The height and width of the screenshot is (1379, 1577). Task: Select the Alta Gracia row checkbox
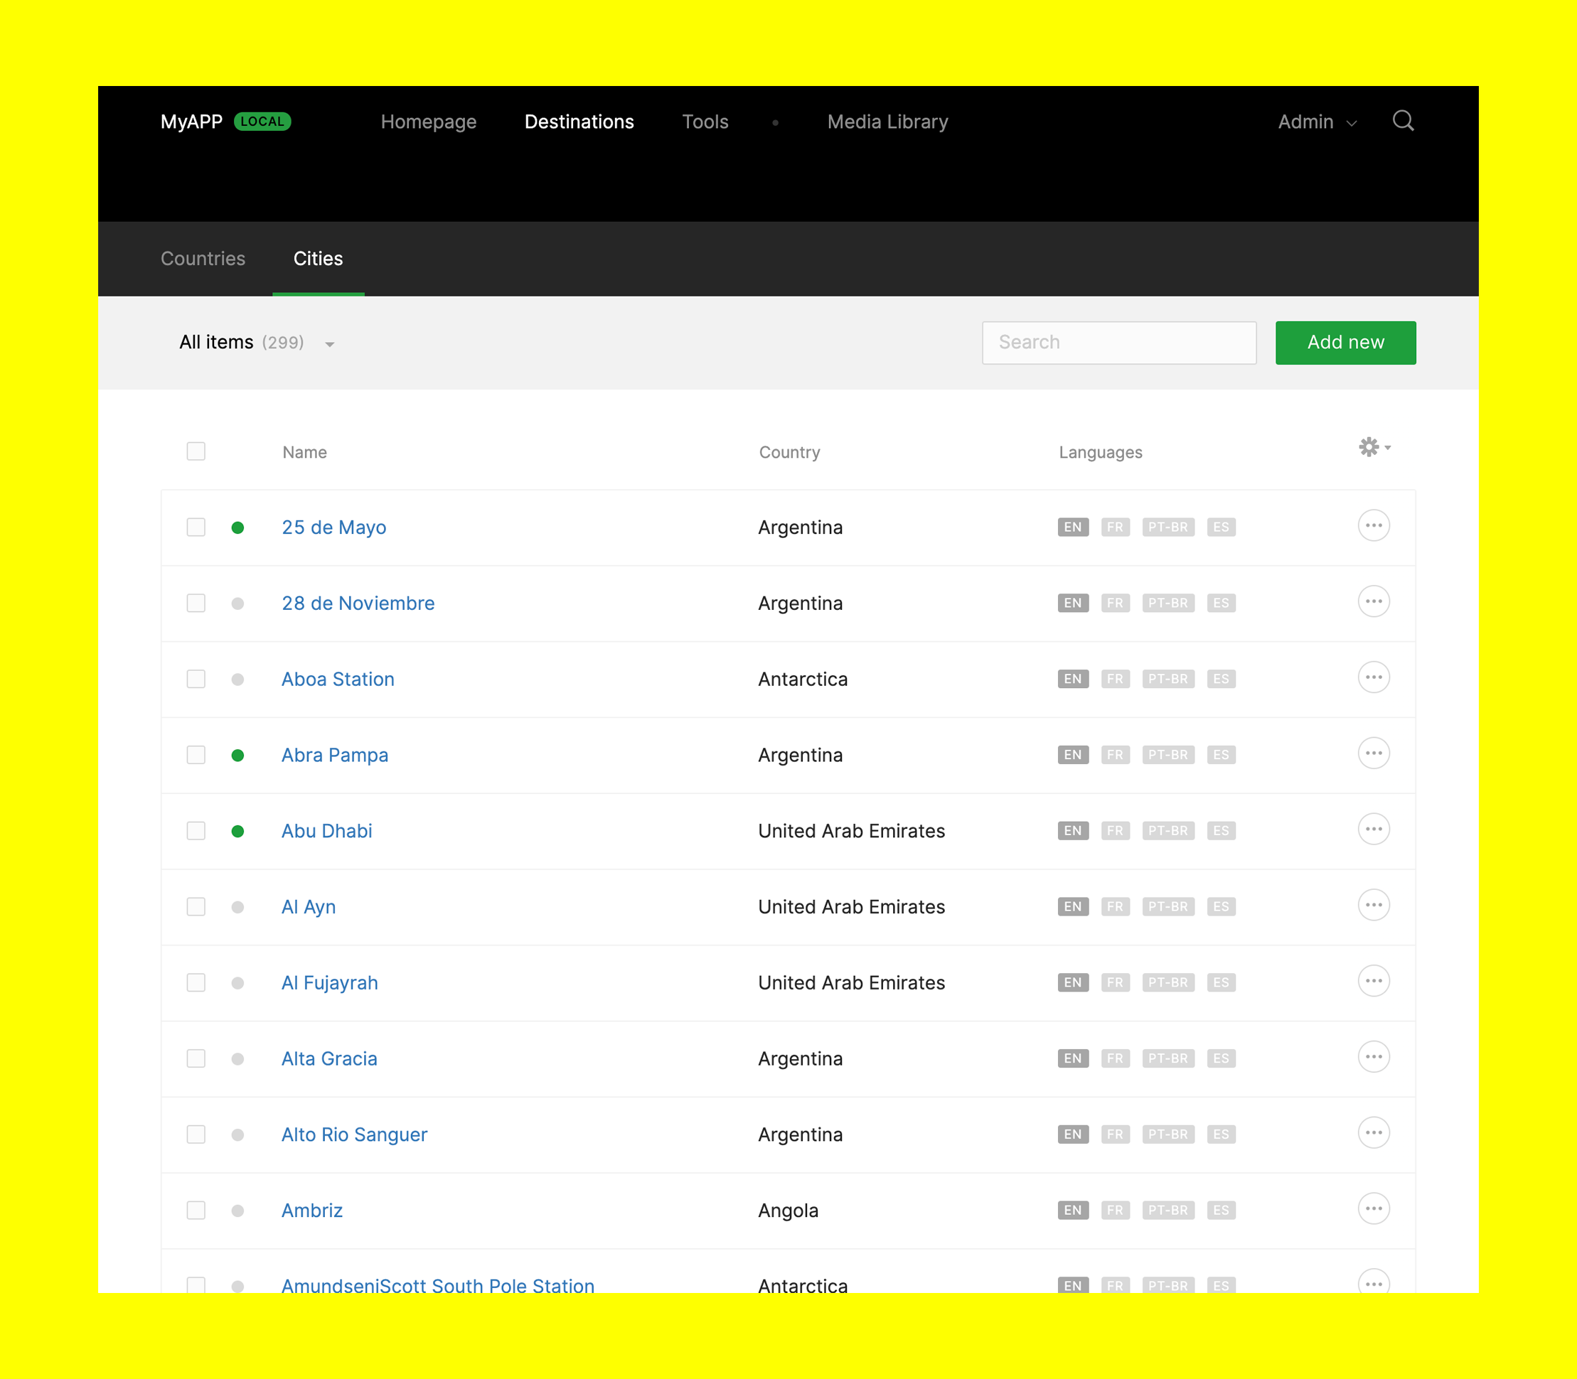pyautogui.click(x=196, y=1059)
